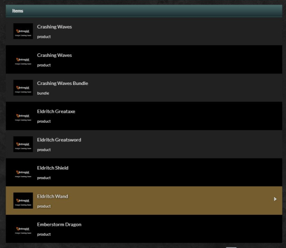Click the Eldritch Greataxe thumbnail image
The height and width of the screenshot is (248, 286).
(x=23, y=116)
